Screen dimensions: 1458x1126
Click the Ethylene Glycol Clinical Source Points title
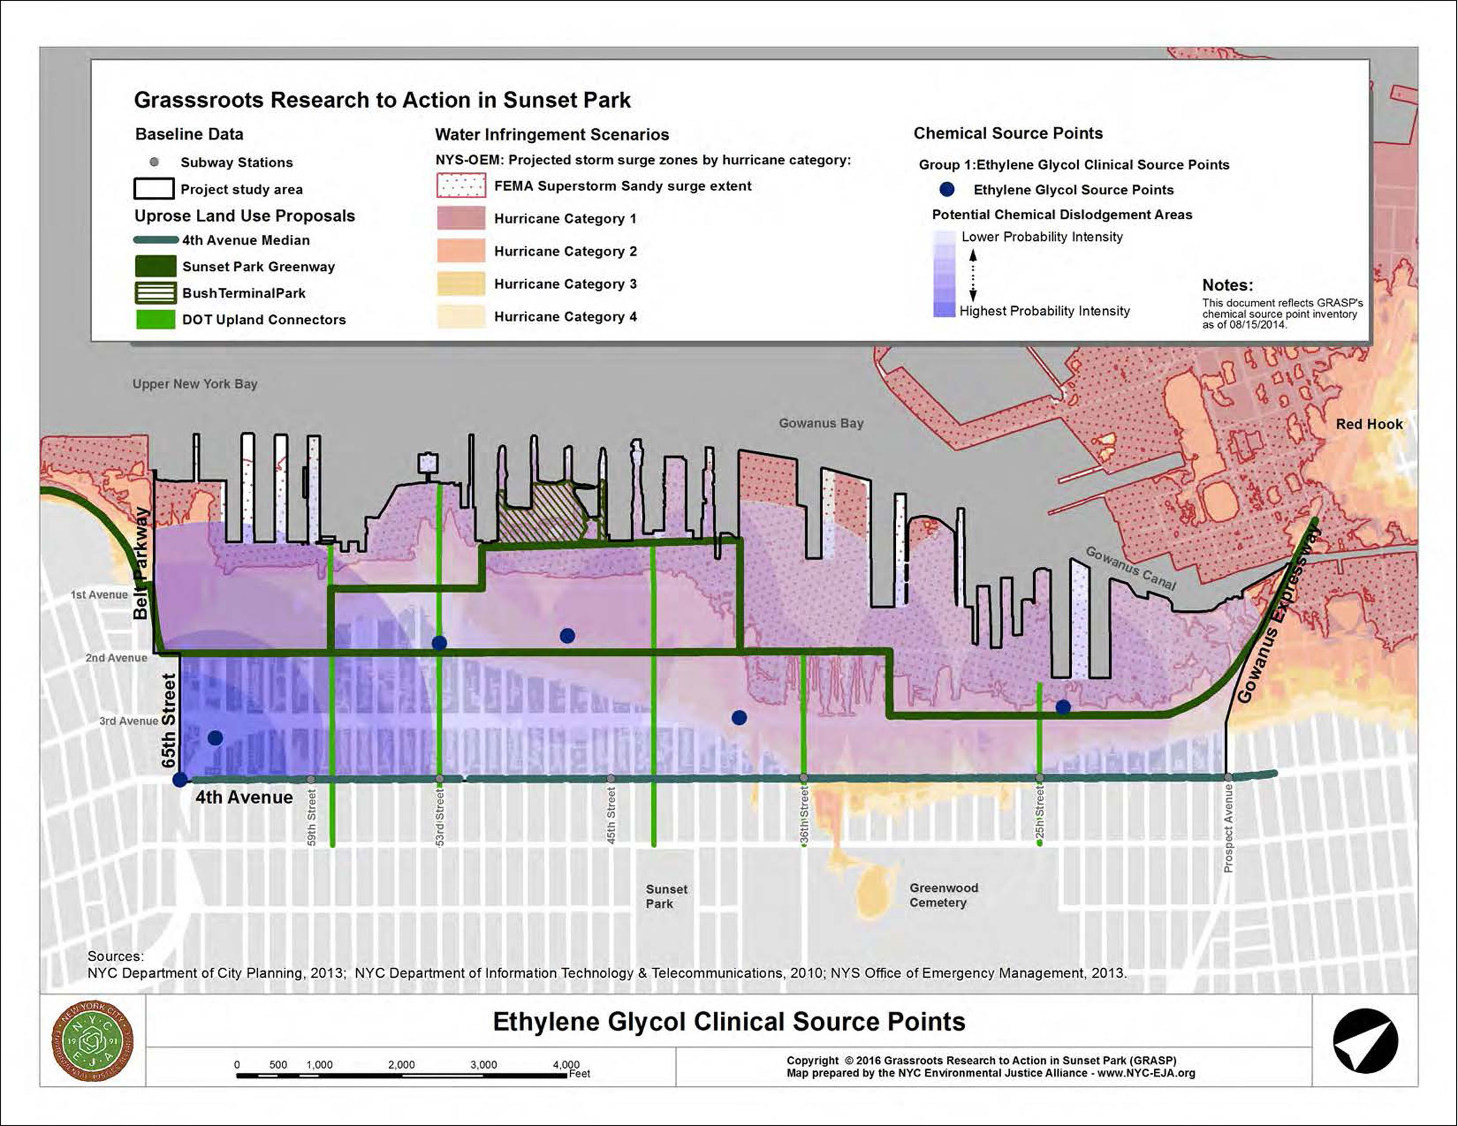pos(729,1022)
